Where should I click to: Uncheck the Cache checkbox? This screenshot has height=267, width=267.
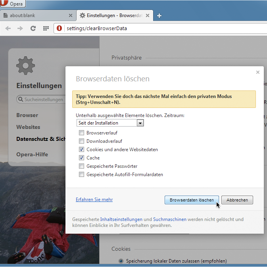tap(81, 158)
